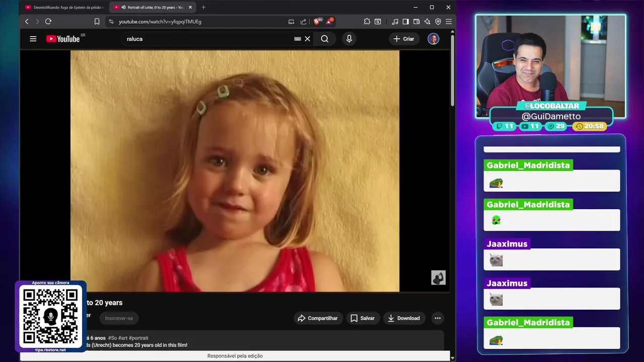Share page via address bar share icon
The height and width of the screenshot is (362, 644).
pyautogui.click(x=303, y=22)
